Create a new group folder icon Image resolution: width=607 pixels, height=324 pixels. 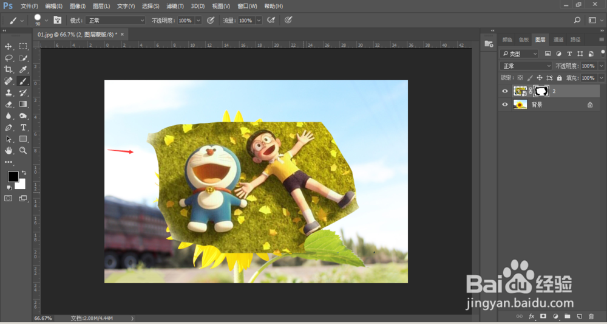point(567,316)
